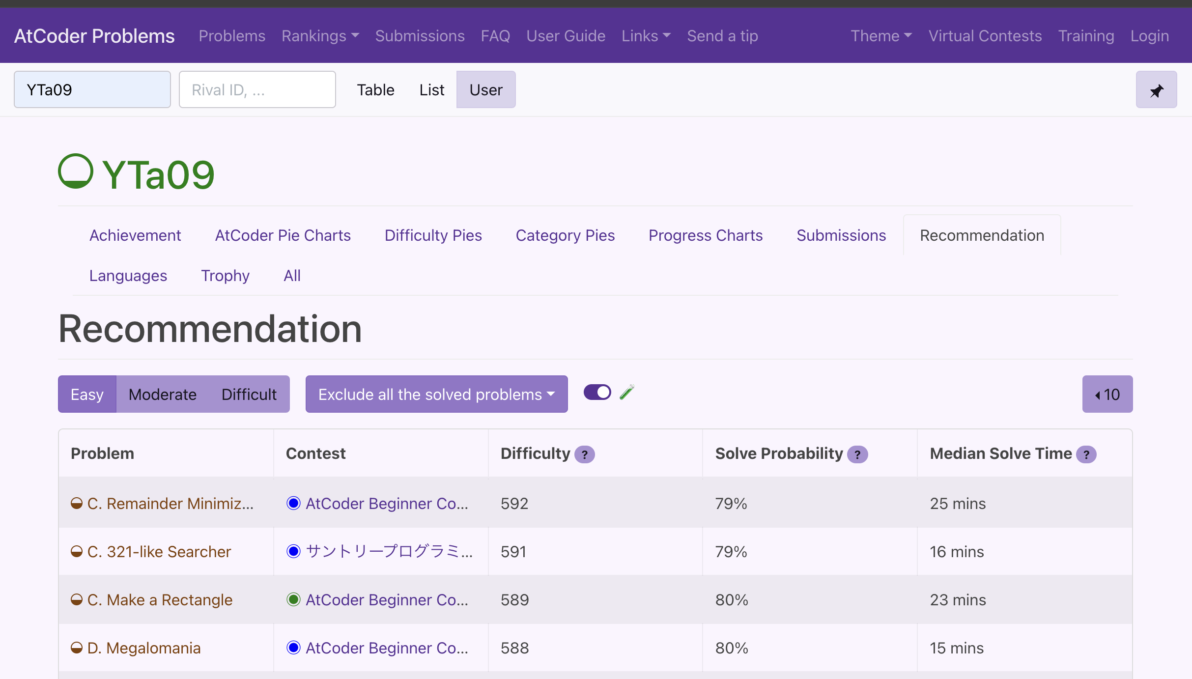
Task: Click the blue contest circle in Remainder Minimiz row
Action: coord(293,503)
